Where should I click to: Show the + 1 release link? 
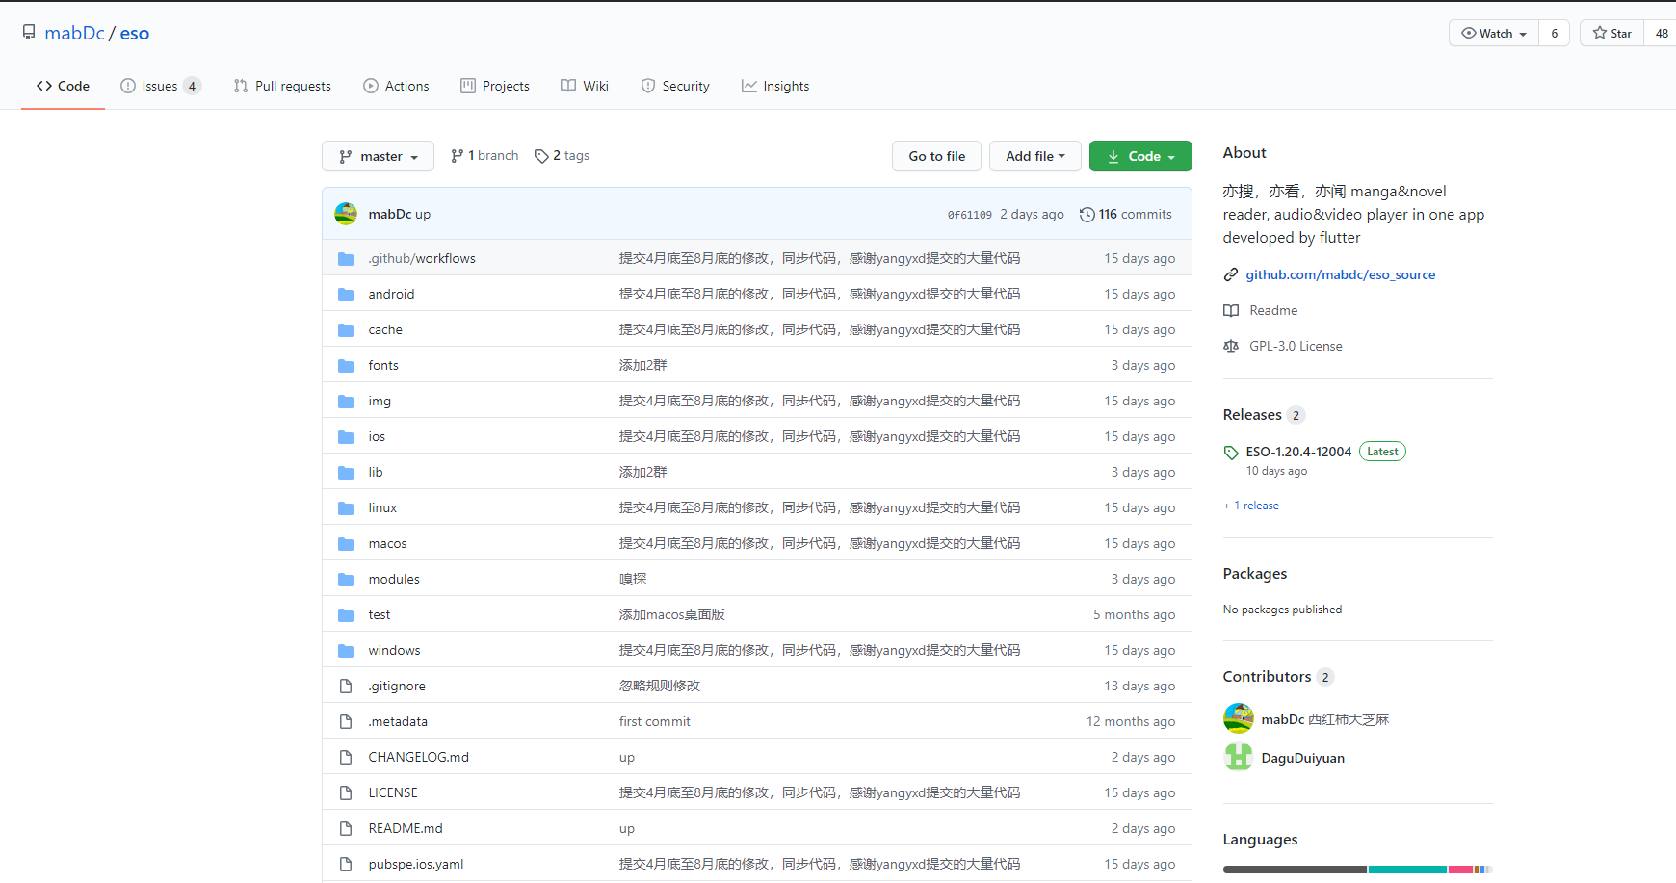point(1251,506)
